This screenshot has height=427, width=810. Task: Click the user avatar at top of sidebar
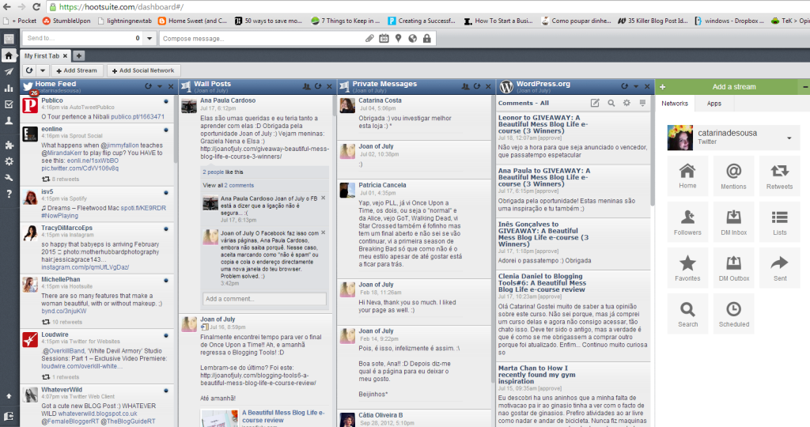(9, 39)
